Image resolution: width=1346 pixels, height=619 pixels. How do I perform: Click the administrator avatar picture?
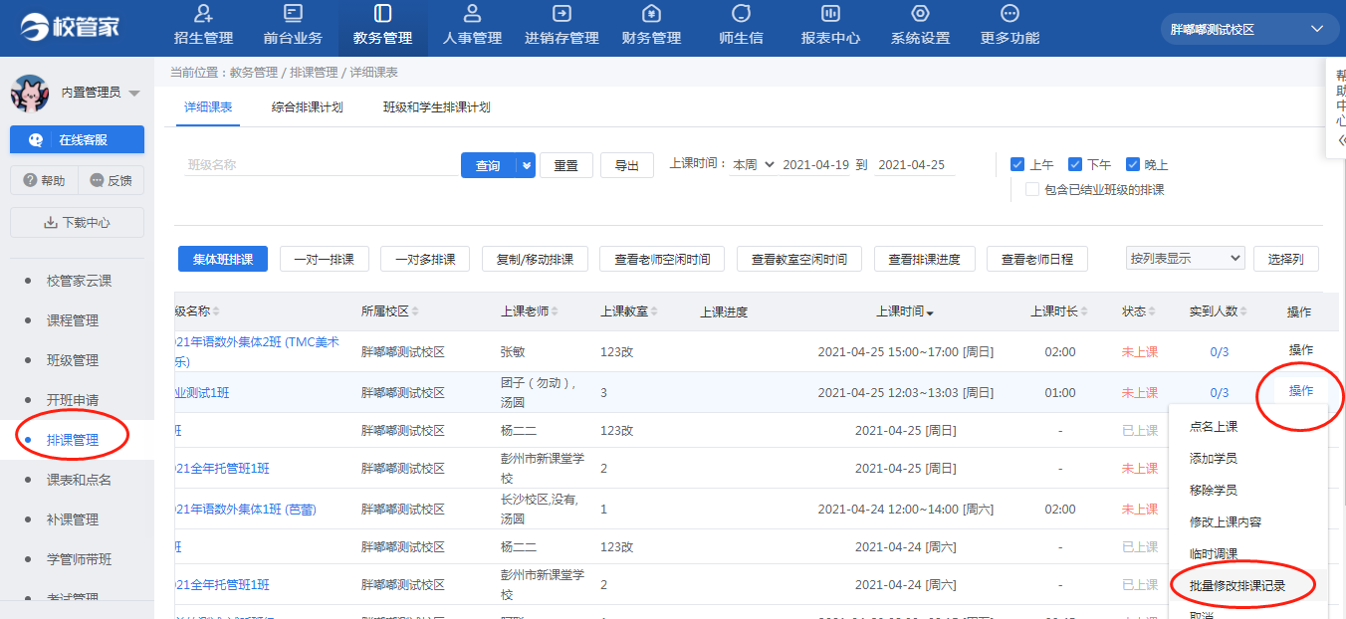point(30,93)
